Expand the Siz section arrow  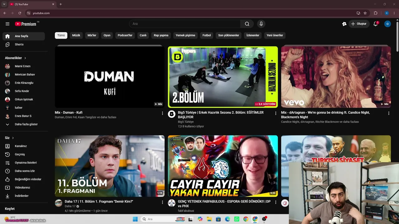[x=13, y=138]
